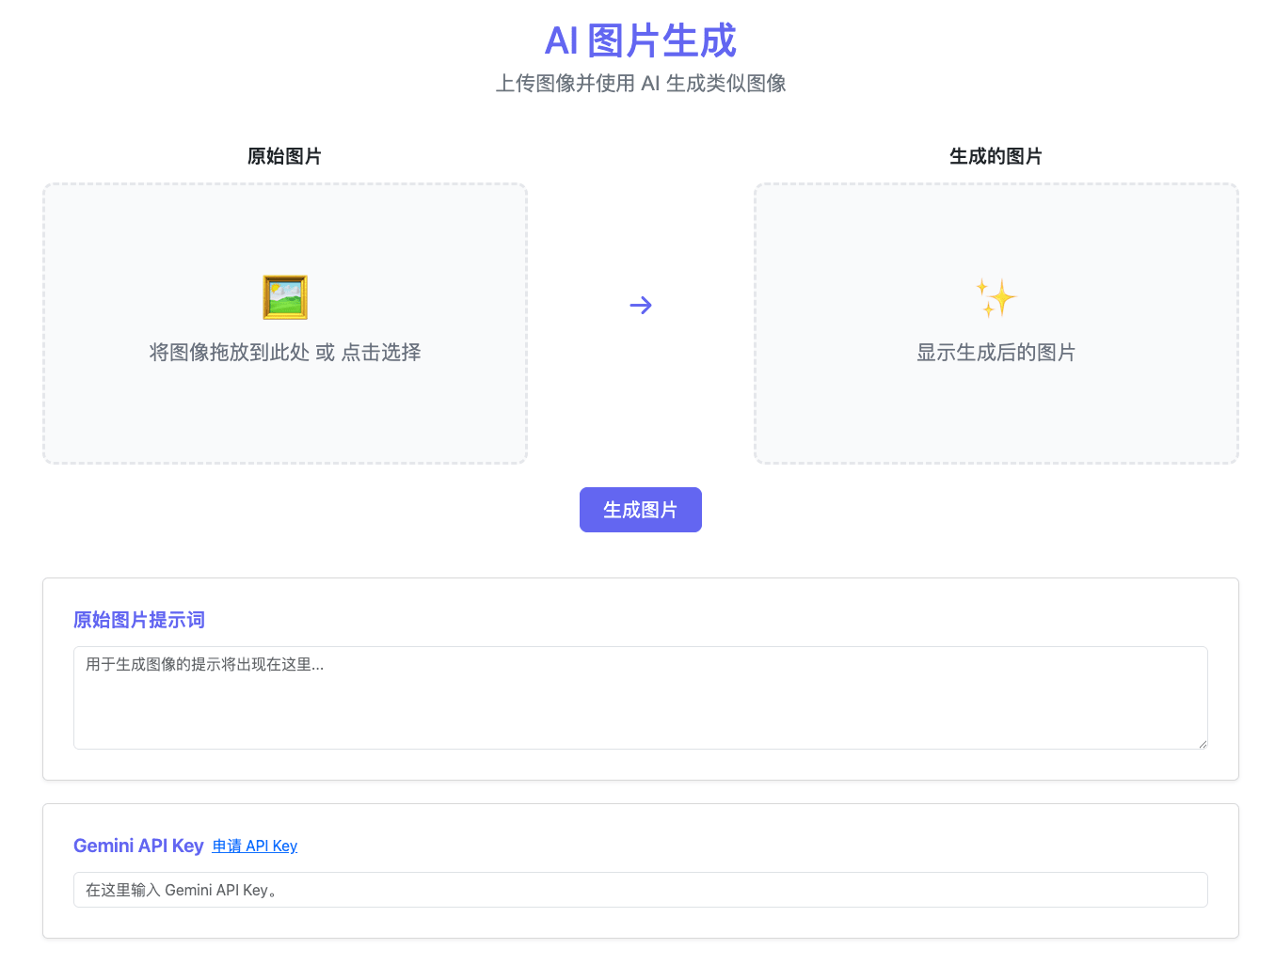Click the AI 图片生成 page title
The height and width of the screenshot is (965, 1275).
(x=641, y=41)
